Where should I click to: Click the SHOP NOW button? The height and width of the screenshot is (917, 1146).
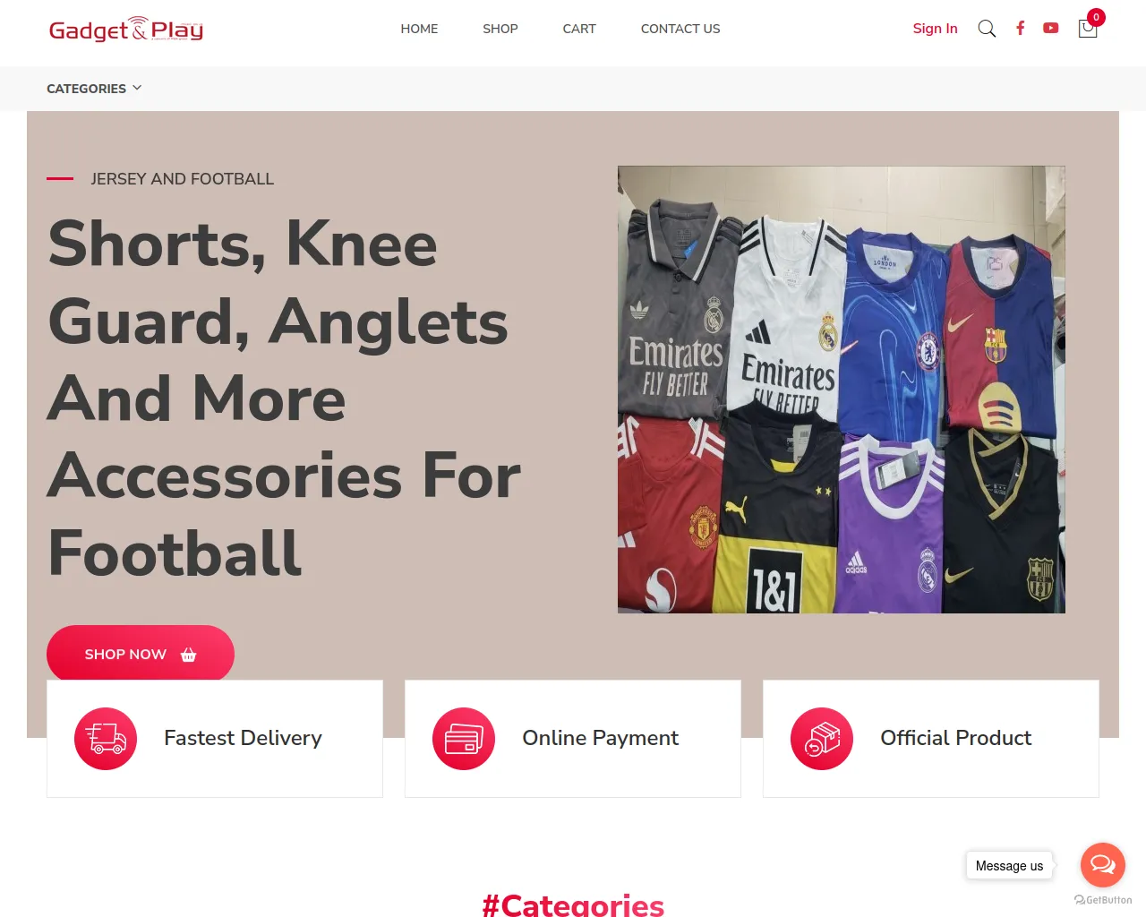(x=141, y=654)
